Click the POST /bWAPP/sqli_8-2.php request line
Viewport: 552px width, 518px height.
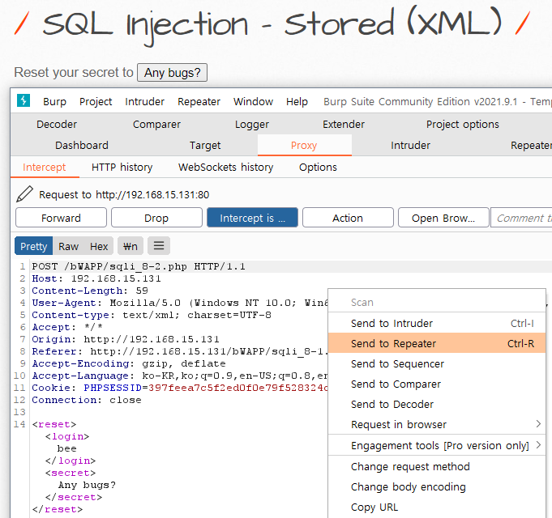tap(139, 266)
